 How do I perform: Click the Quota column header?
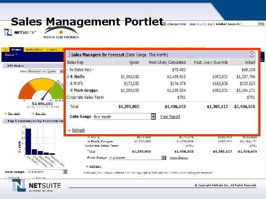point(134,62)
